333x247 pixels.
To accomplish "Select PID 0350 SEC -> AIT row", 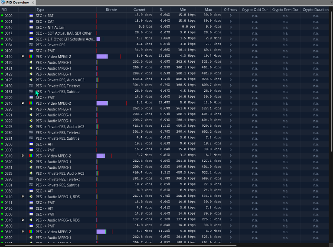I will click(x=164, y=191).
